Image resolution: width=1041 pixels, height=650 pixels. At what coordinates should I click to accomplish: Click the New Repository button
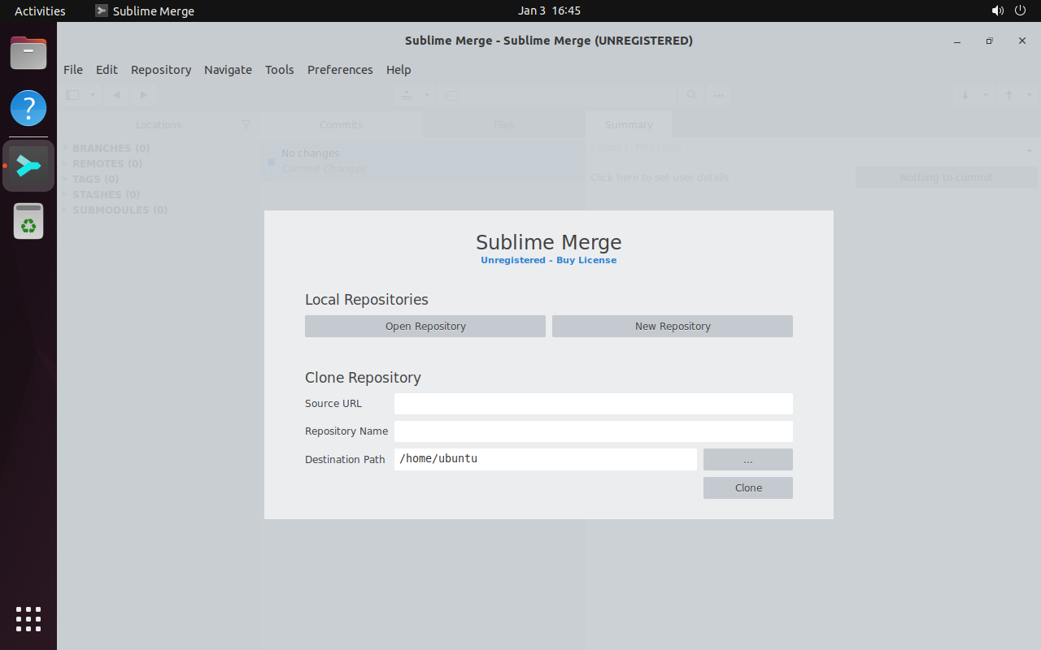pyautogui.click(x=673, y=326)
